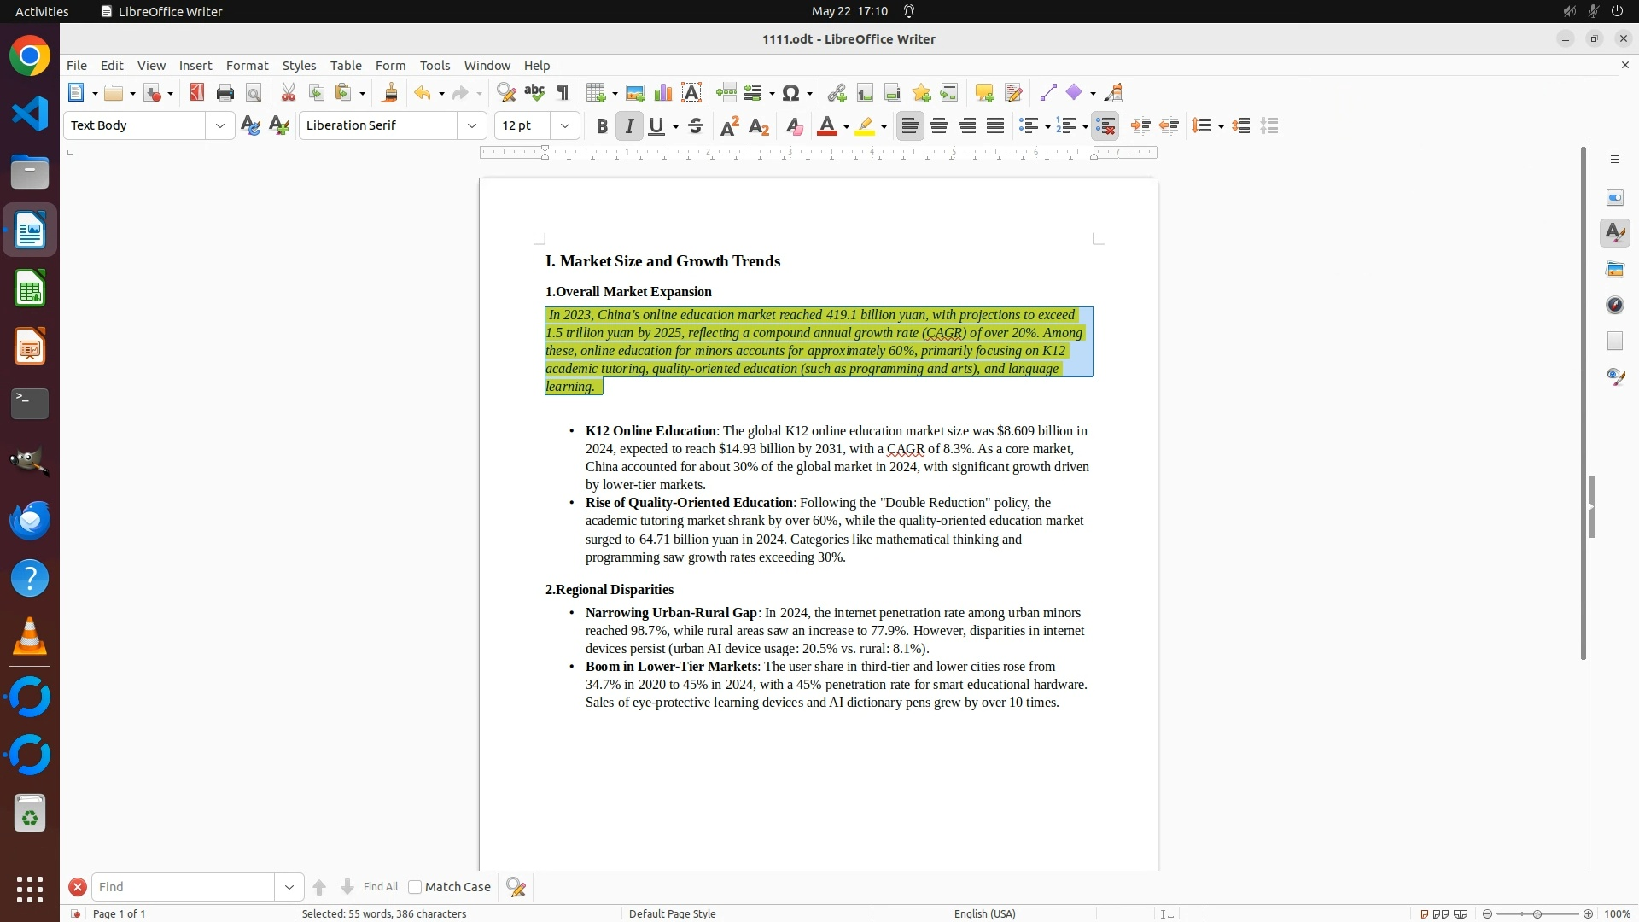Image resolution: width=1639 pixels, height=922 pixels.
Task: Click the Insert Hyperlink icon
Action: tap(837, 93)
